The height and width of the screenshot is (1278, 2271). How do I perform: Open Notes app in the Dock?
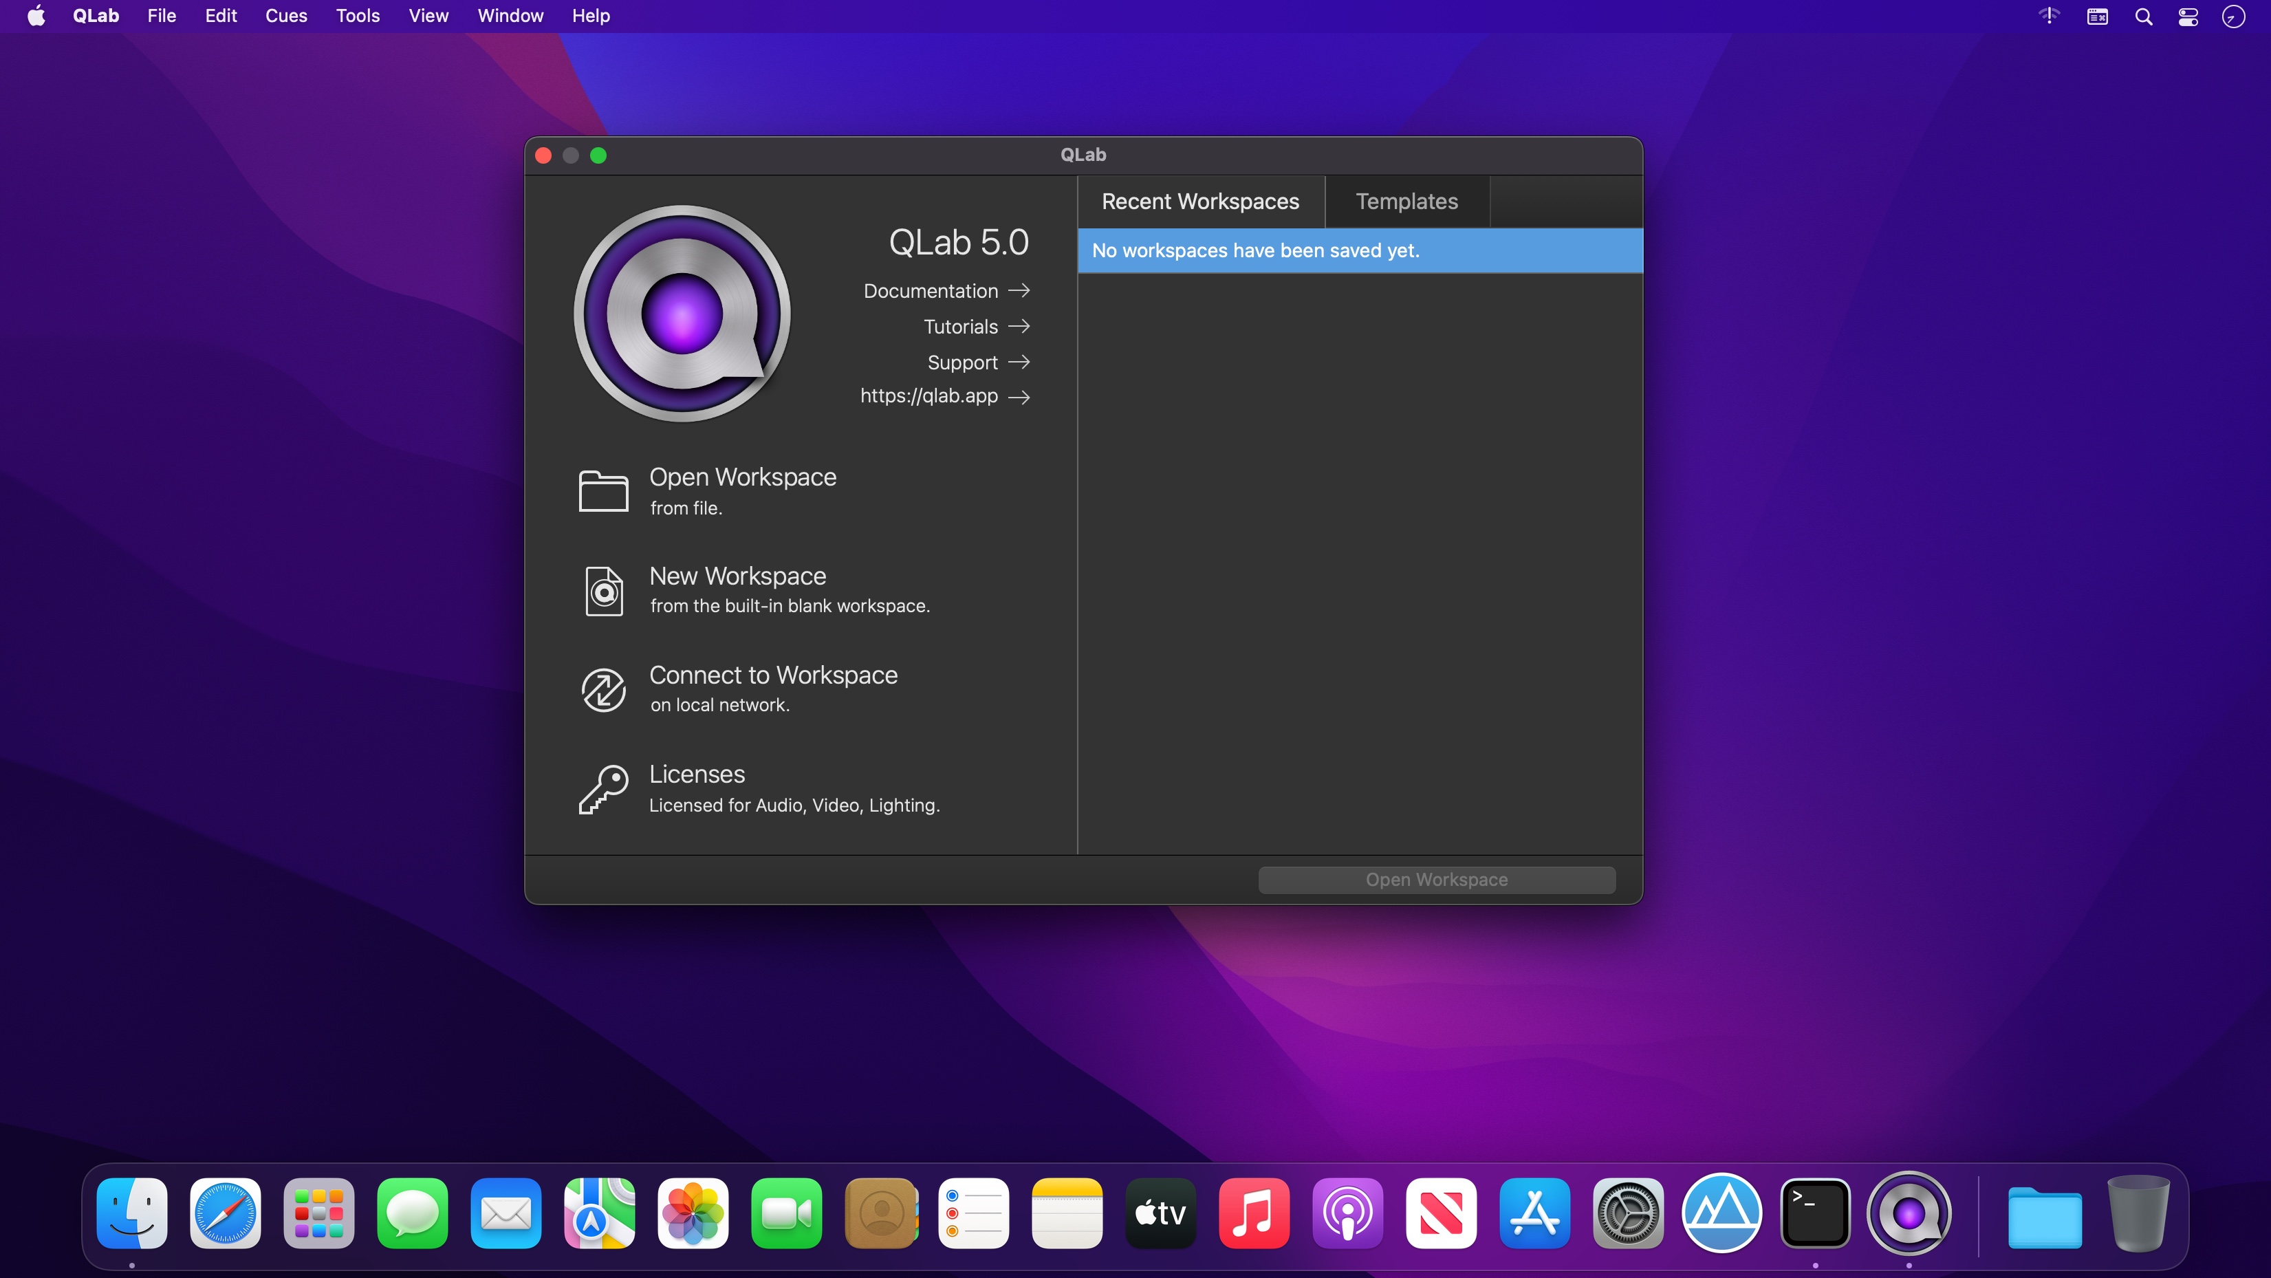click(1067, 1213)
